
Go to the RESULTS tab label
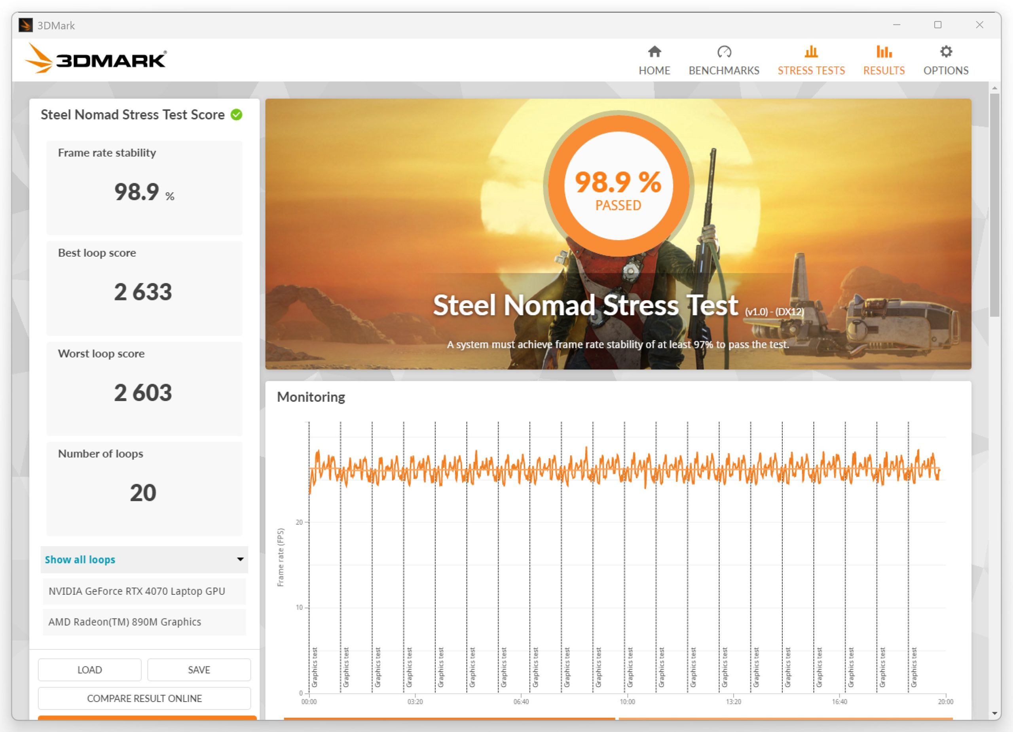pos(884,70)
